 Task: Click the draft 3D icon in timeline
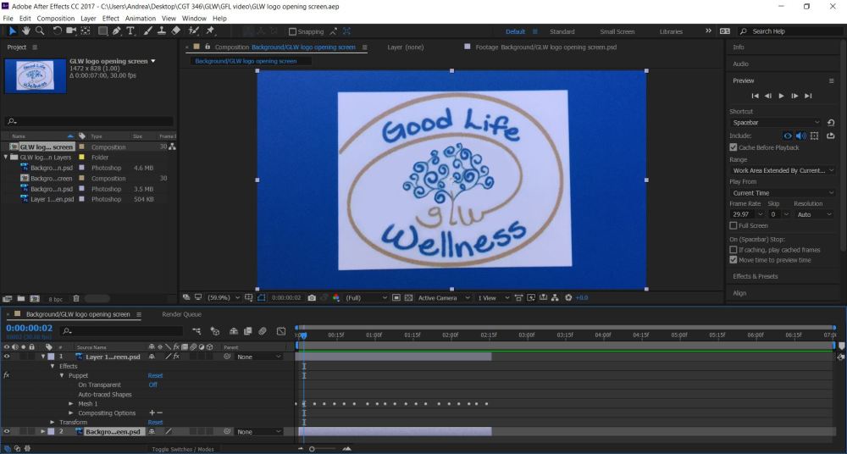[x=215, y=331]
